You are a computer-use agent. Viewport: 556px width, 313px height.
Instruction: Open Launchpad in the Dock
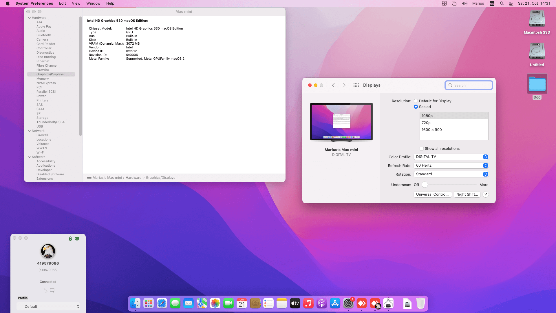point(149,303)
